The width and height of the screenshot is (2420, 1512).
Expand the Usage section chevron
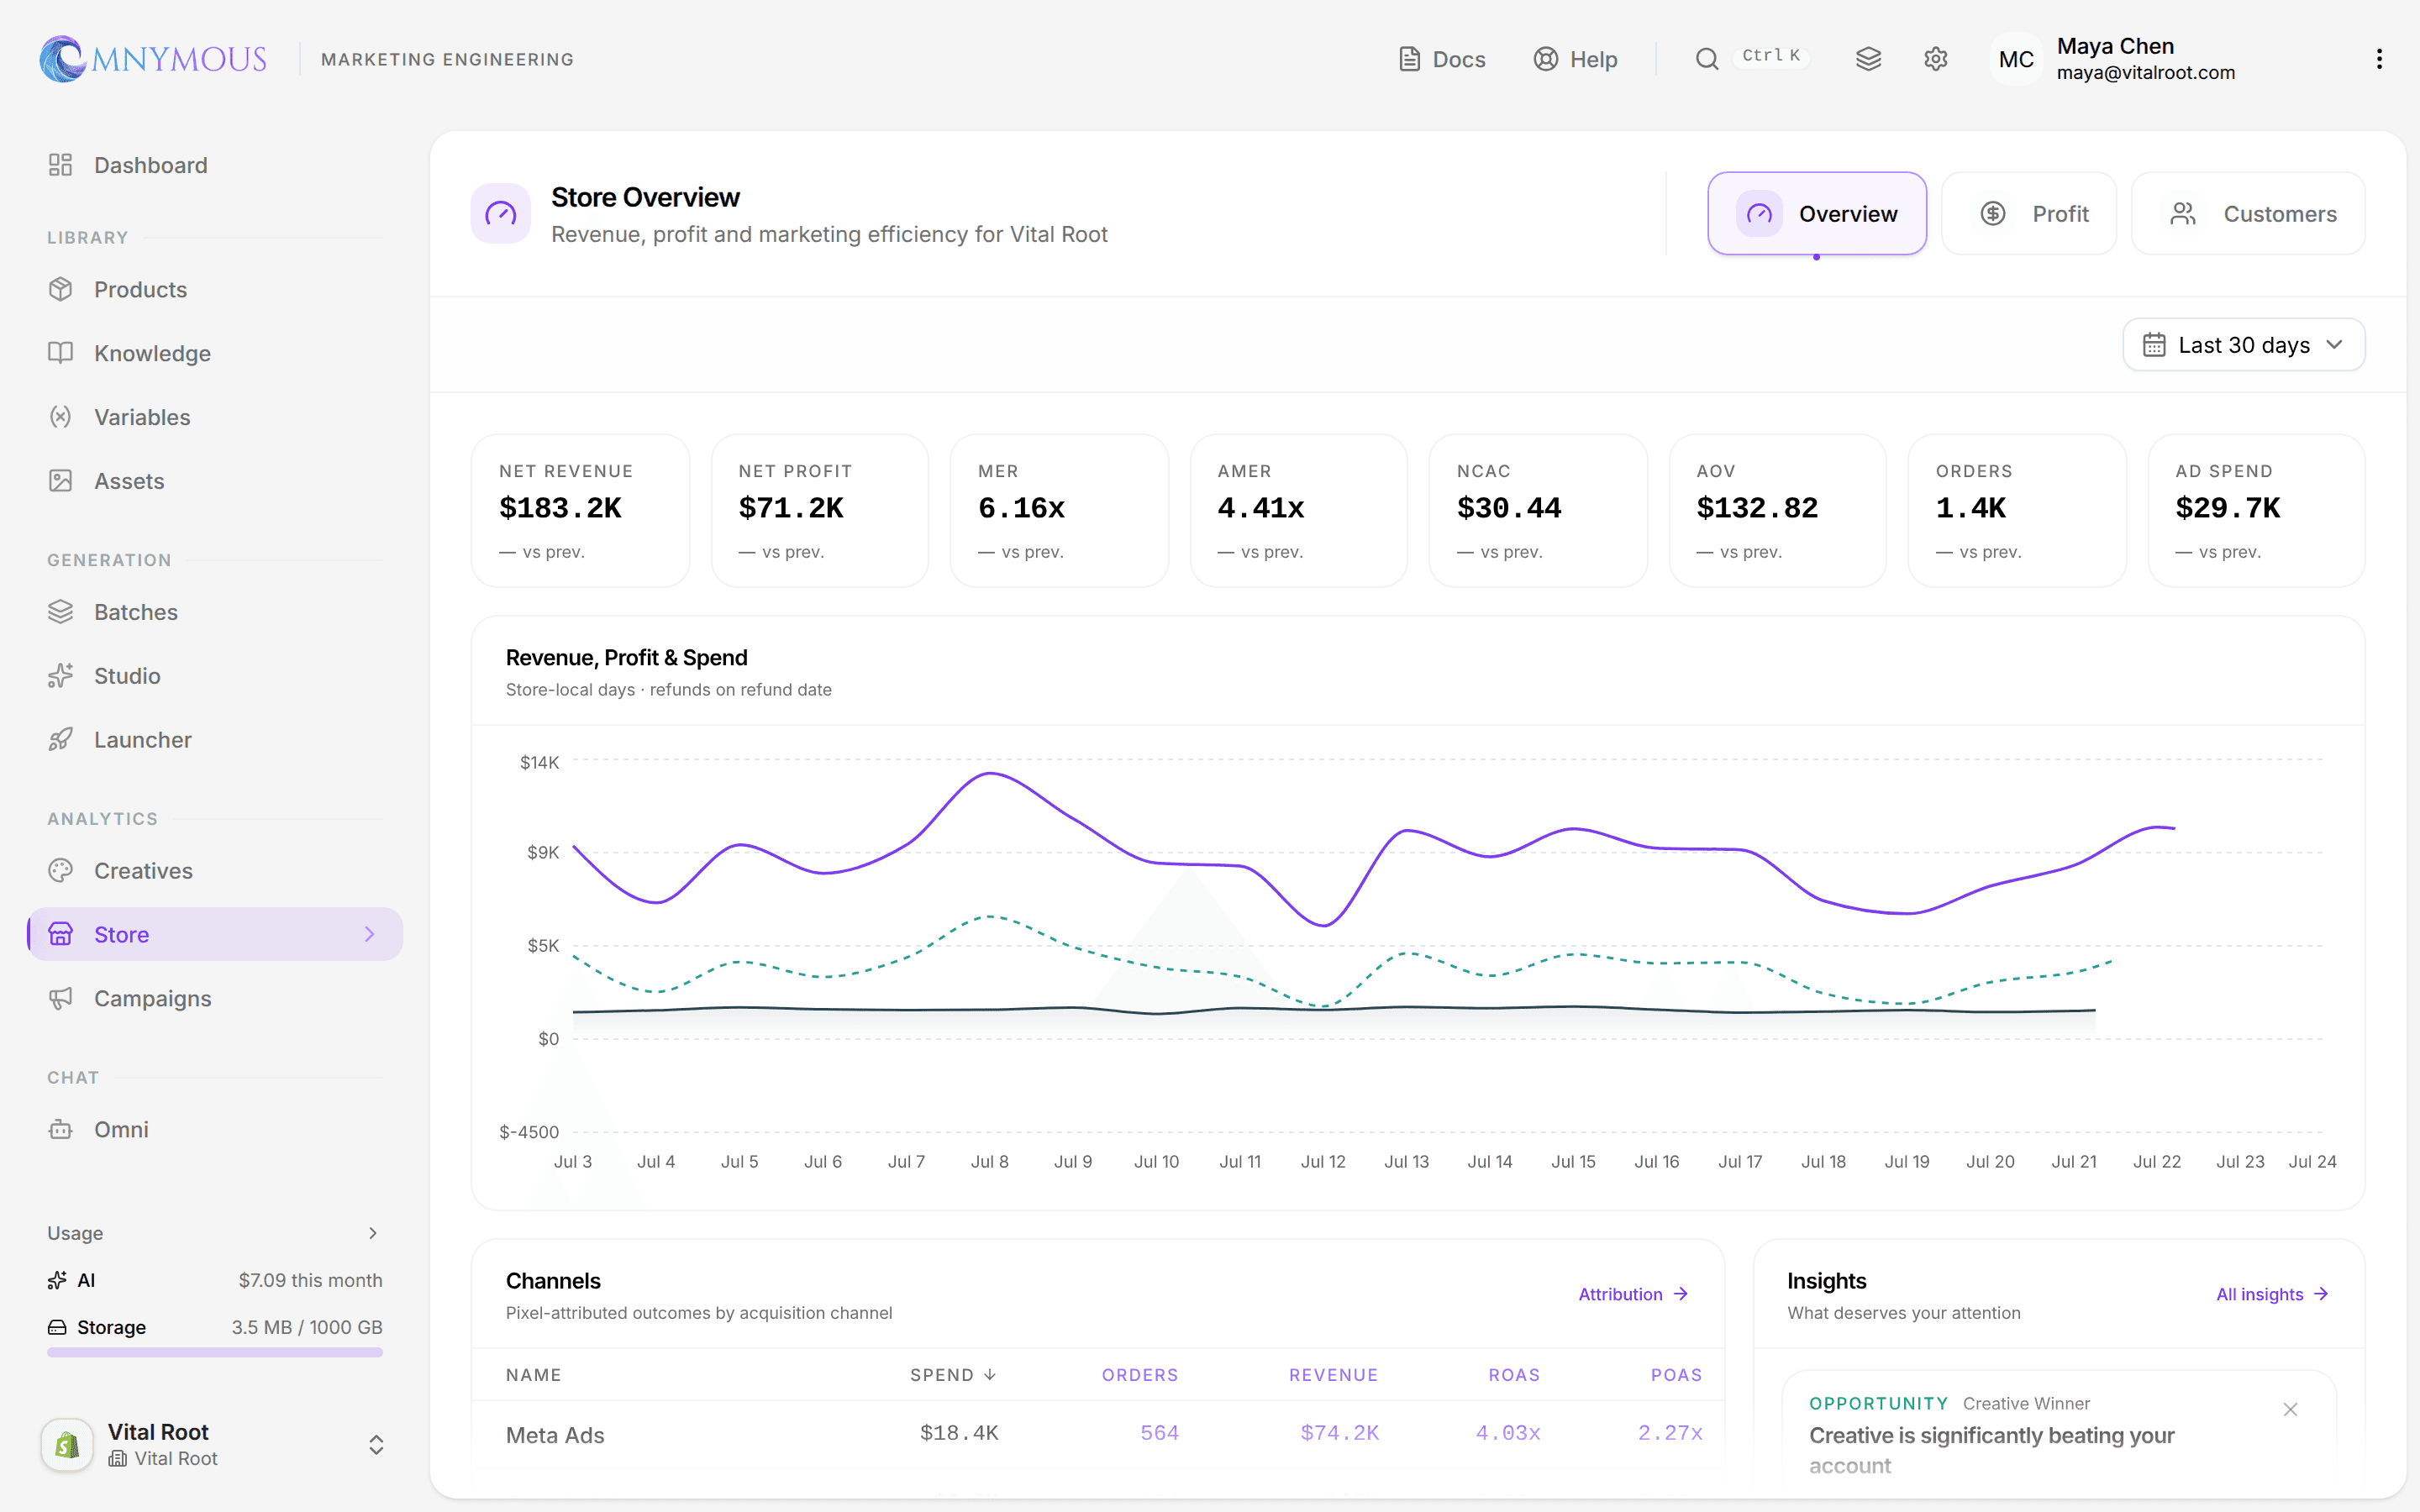[373, 1233]
